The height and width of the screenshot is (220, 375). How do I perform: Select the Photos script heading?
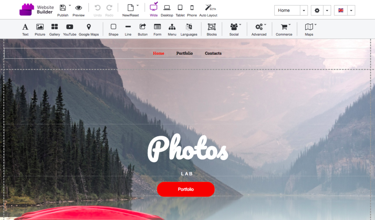click(x=188, y=148)
